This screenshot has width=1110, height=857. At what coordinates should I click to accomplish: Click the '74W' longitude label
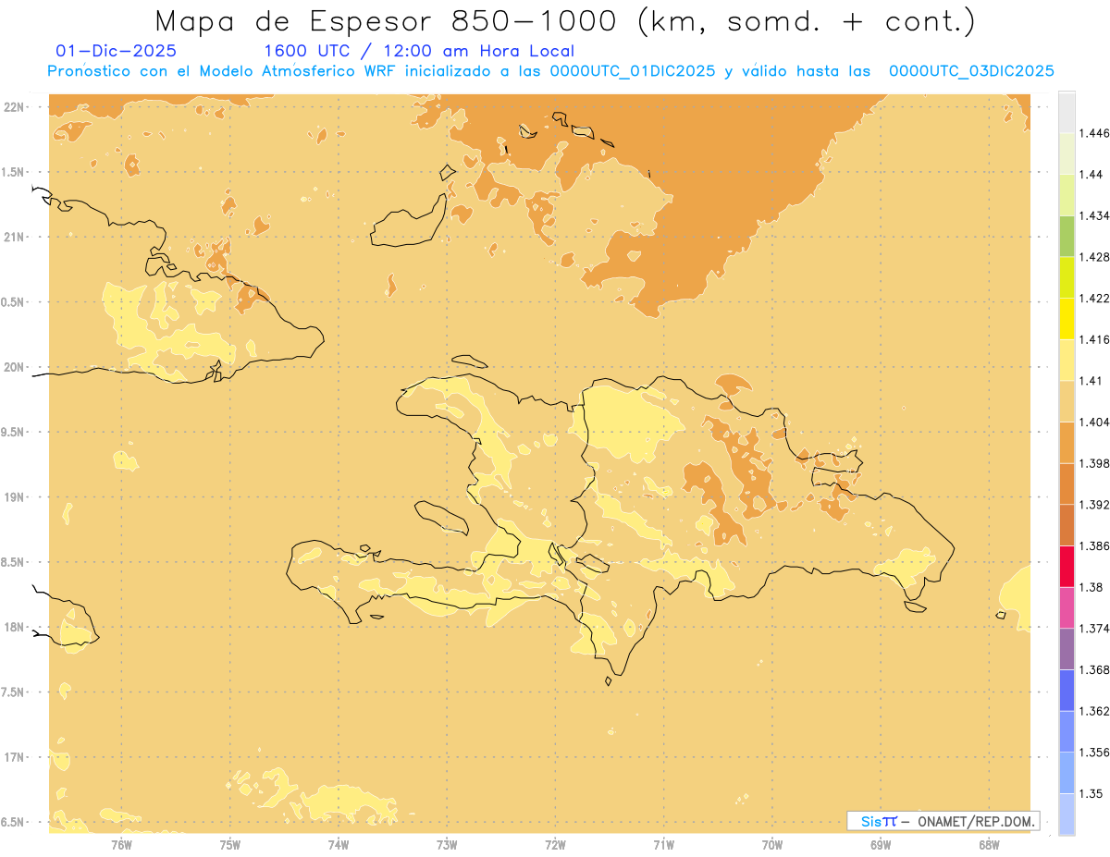tap(339, 845)
